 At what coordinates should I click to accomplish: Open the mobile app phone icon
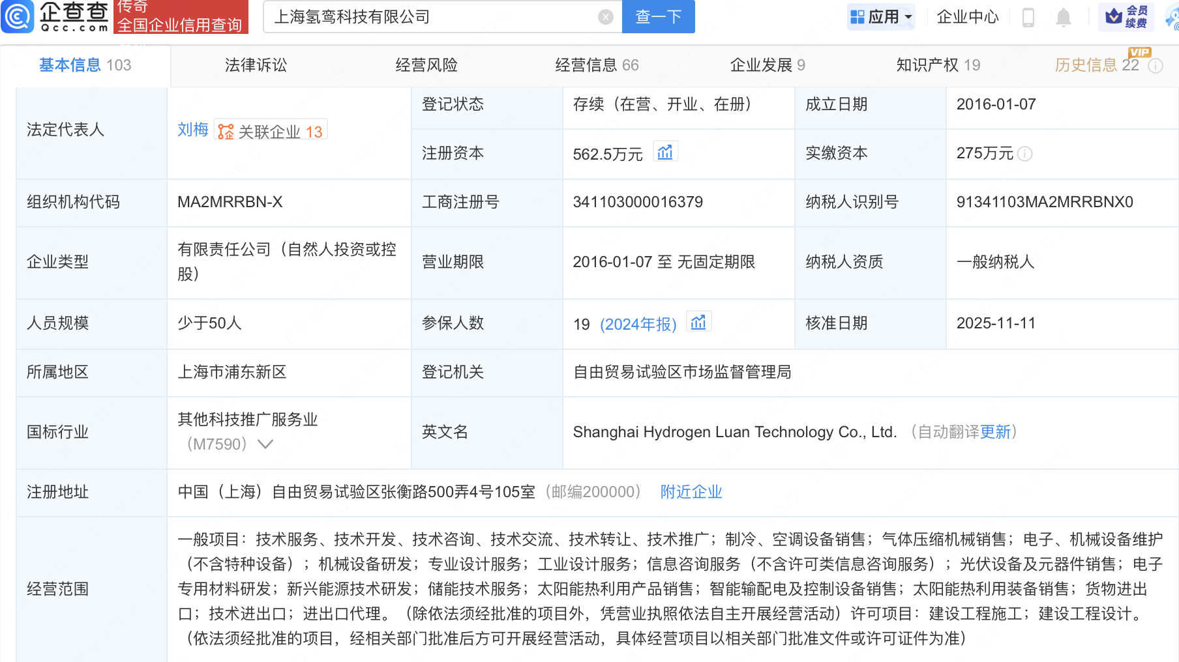(x=1028, y=17)
